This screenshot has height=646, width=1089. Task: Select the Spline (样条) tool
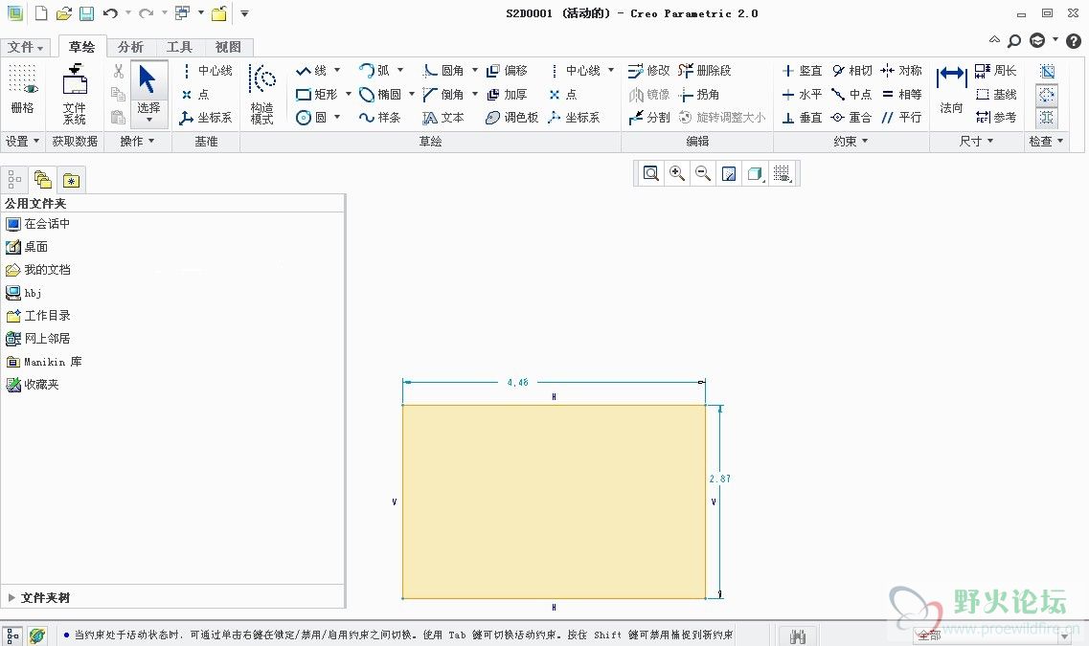point(380,118)
